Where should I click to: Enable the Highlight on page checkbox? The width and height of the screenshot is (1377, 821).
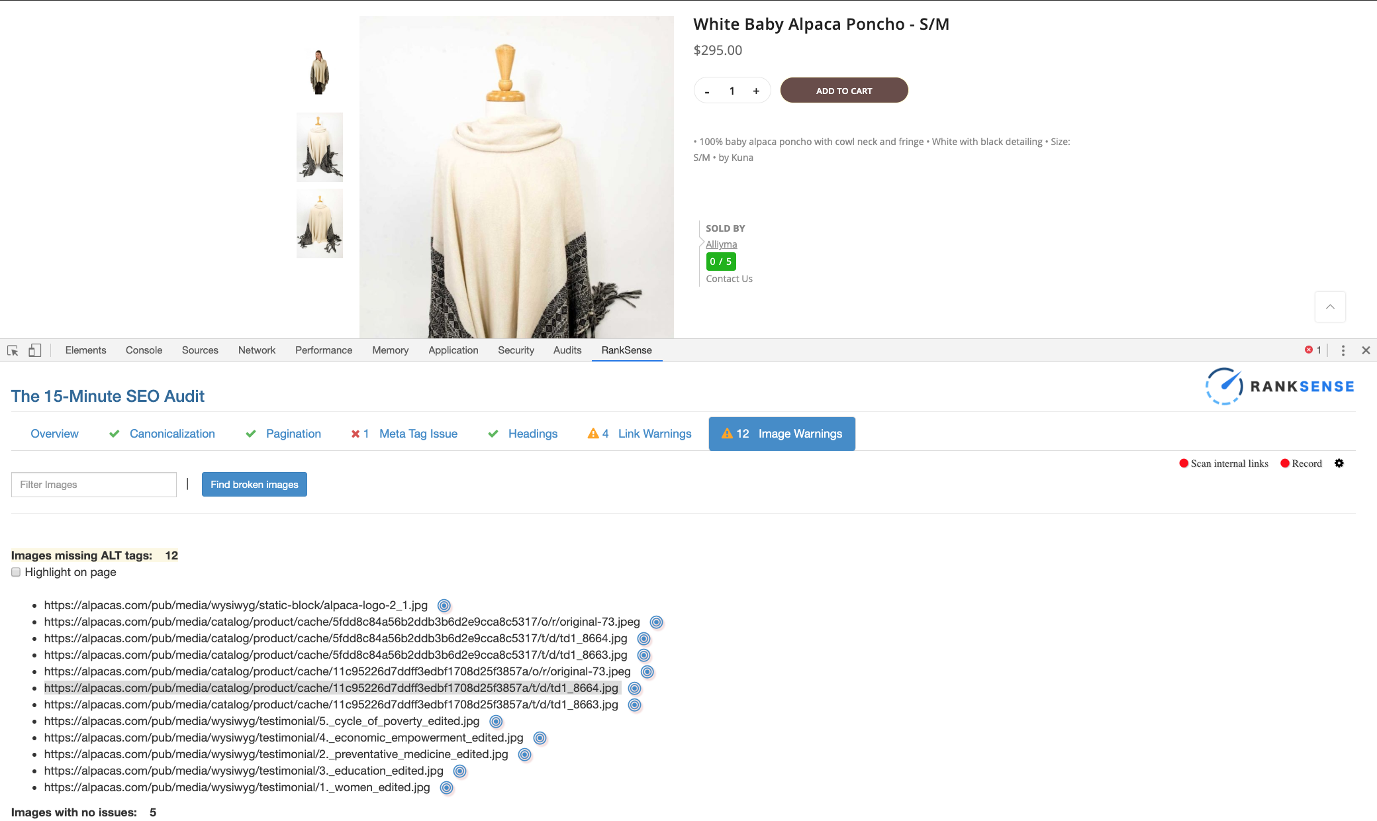(x=15, y=571)
